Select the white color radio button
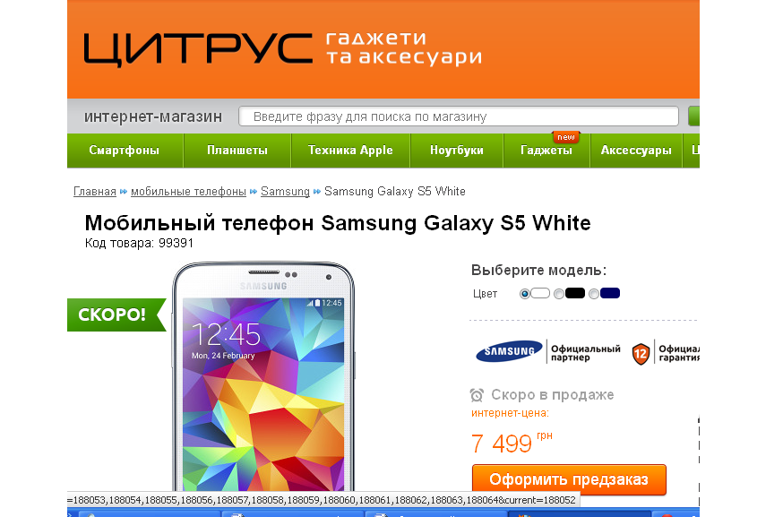 524,294
